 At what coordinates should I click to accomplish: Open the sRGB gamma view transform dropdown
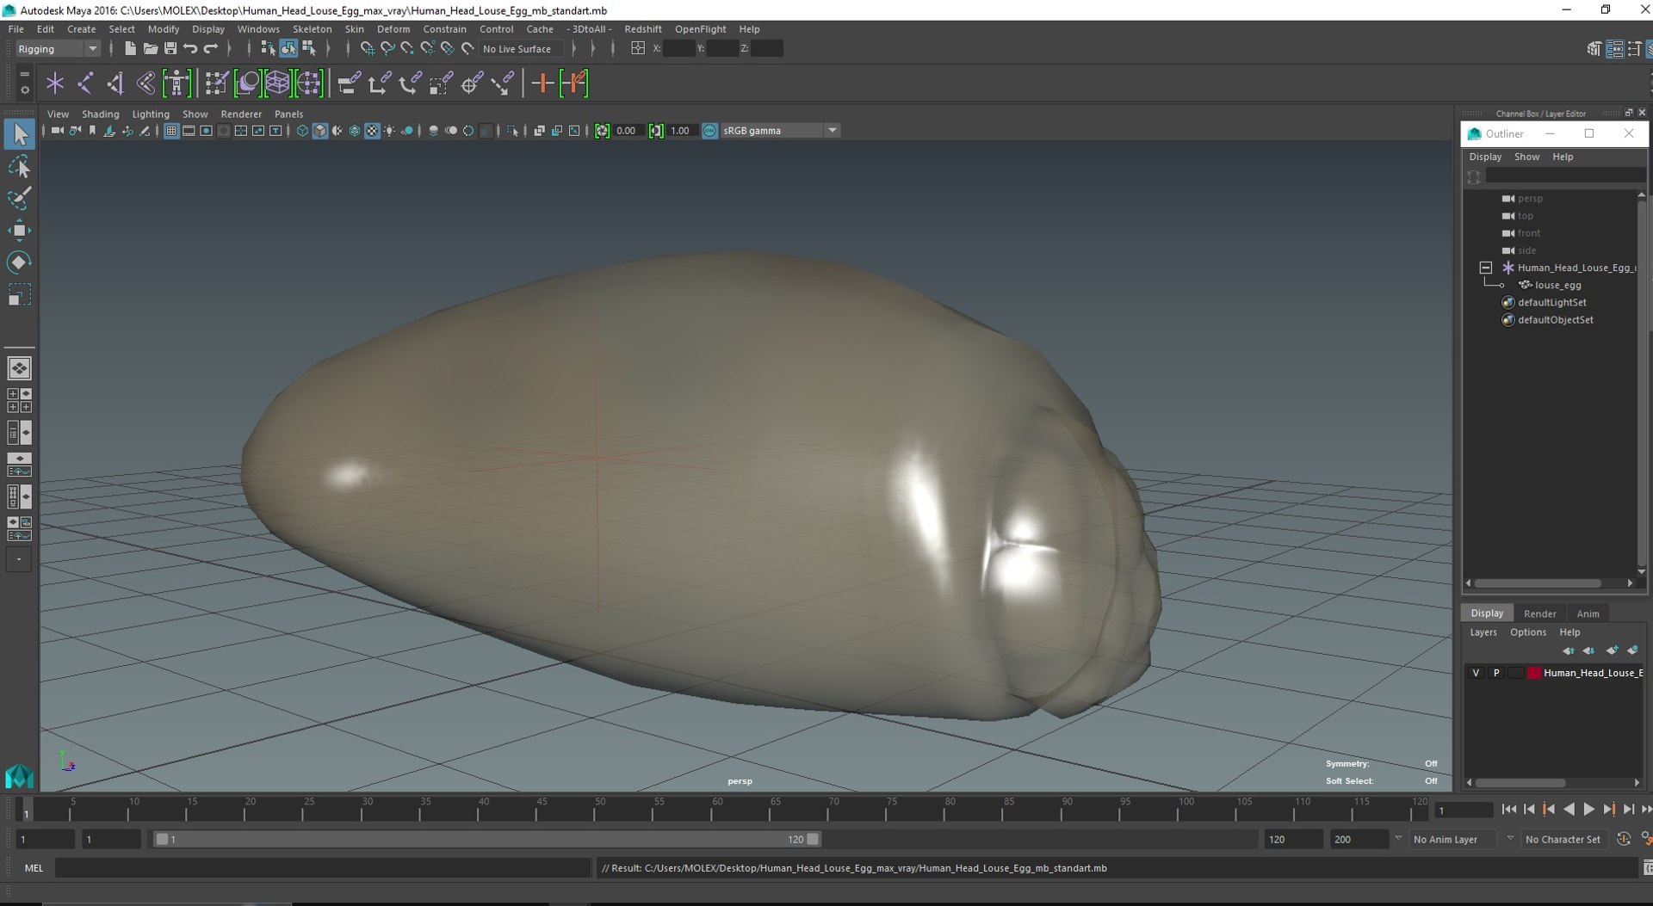tap(780, 131)
